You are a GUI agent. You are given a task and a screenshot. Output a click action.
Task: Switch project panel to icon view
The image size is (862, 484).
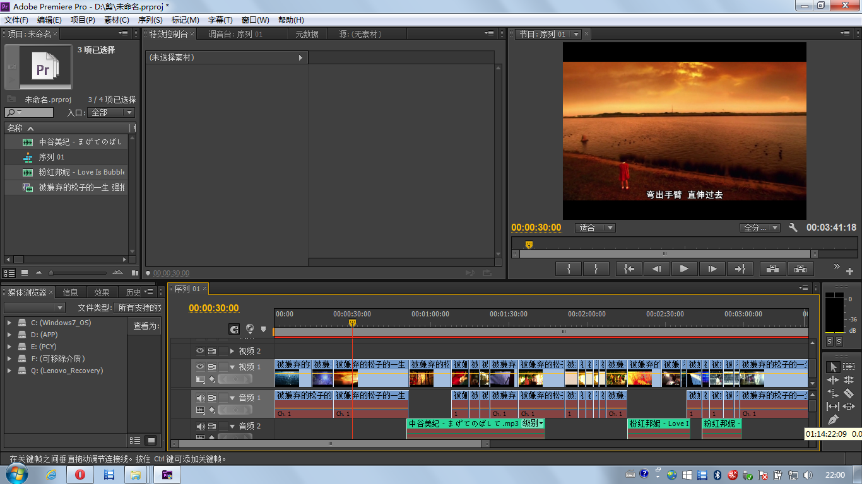[25, 273]
